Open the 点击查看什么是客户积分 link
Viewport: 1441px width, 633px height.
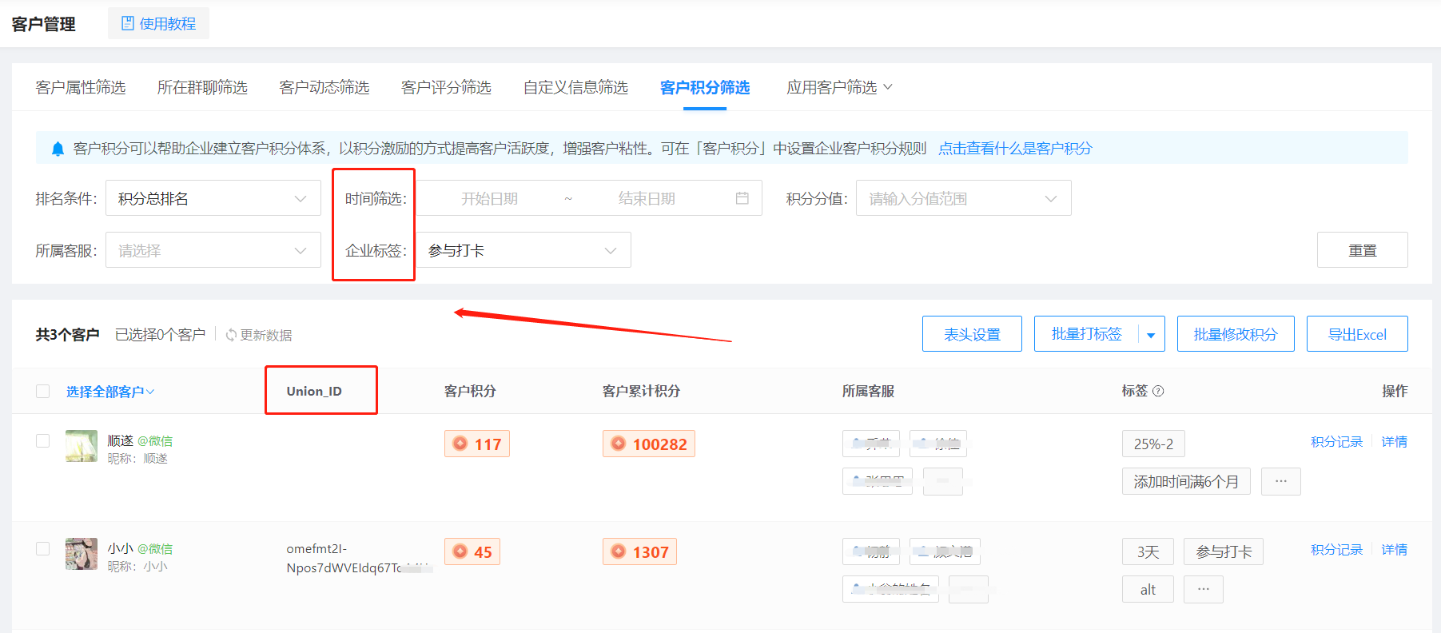coord(1015,149)
